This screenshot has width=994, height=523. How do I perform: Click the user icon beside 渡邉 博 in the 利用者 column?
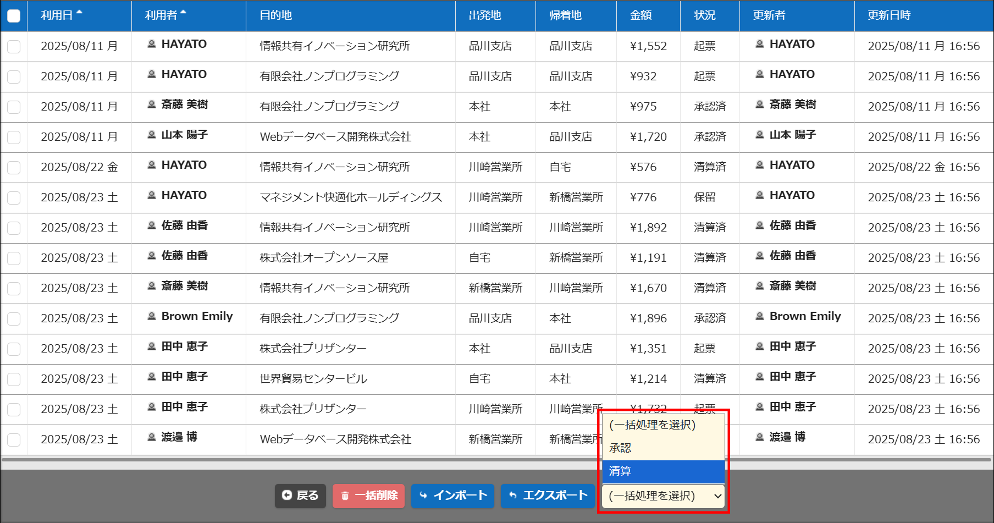pyautogui.click(x=152, y=437)
